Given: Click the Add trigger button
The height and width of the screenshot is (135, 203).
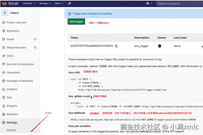Looking at the screenshot, I should (x=76, y=22).
